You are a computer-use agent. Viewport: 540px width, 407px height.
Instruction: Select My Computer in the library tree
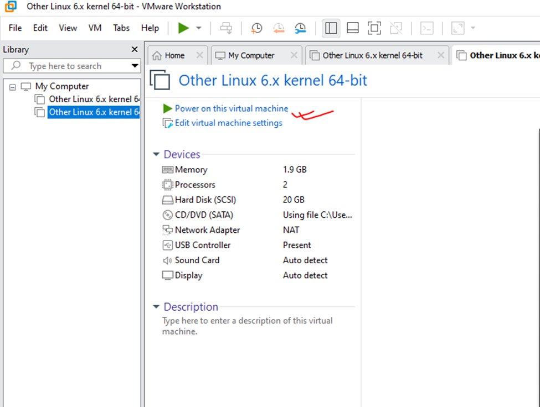pyautogui.click(x=62, y=86)
